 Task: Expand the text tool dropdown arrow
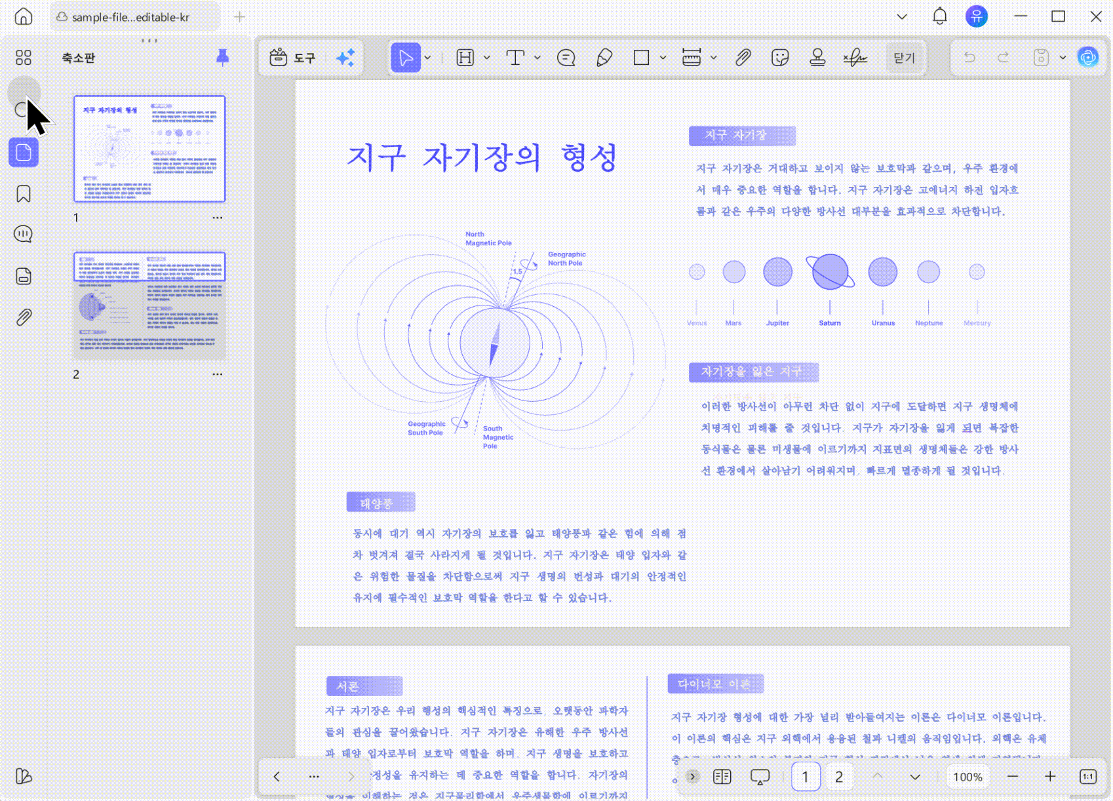[537, 58]
